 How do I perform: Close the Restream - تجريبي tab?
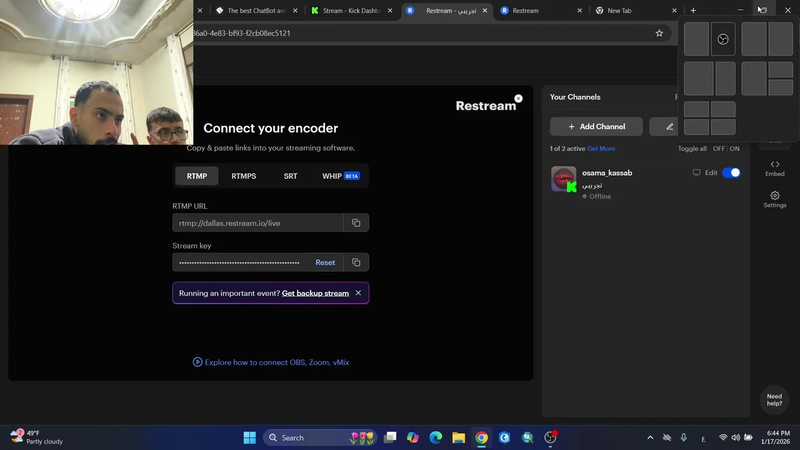(x=485, y=11)
